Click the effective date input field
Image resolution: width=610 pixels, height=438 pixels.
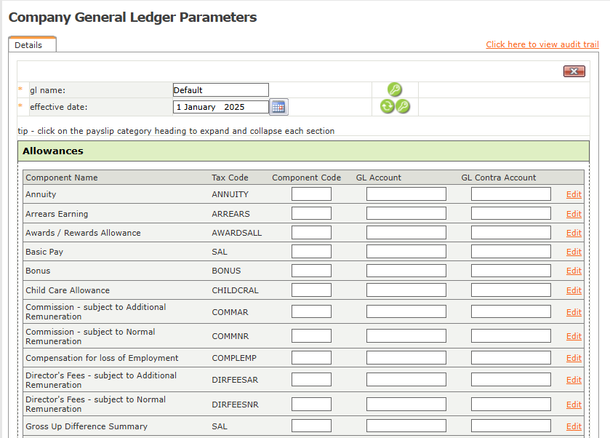[x=220, y=107]
